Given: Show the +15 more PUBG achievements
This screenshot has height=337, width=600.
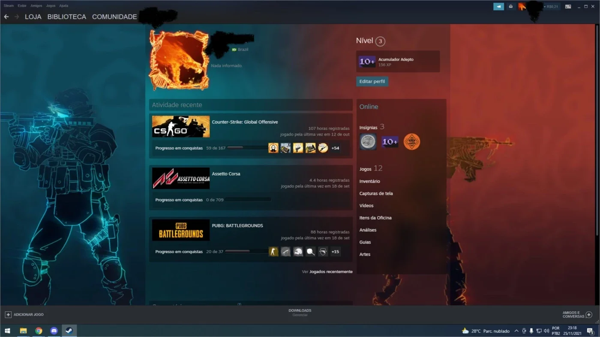Looking at the screenshot, I should pos(335,251).
